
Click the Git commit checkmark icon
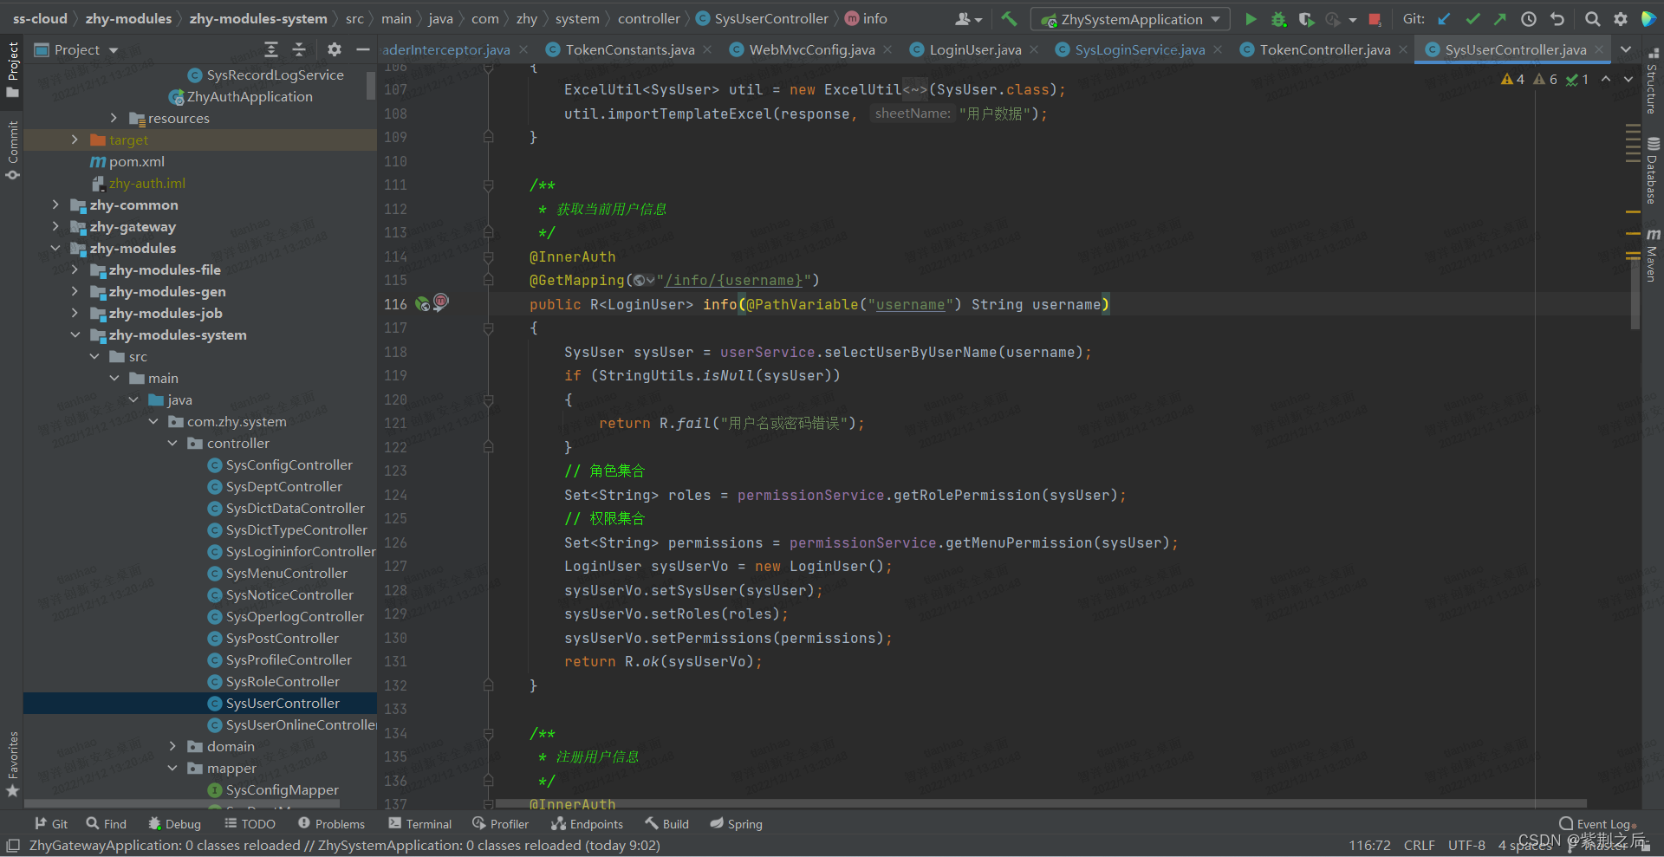point(1472,19)
